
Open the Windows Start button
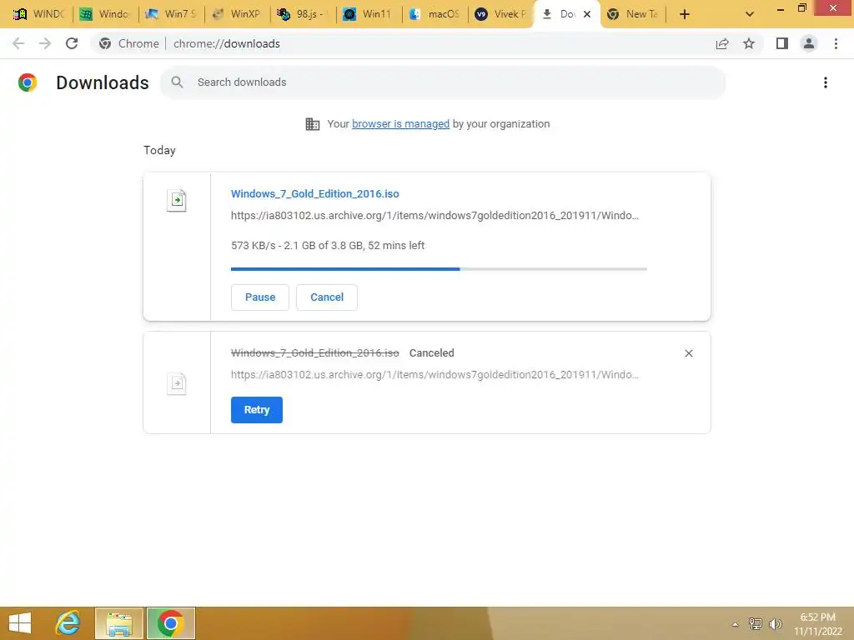[x=20, y=623]
